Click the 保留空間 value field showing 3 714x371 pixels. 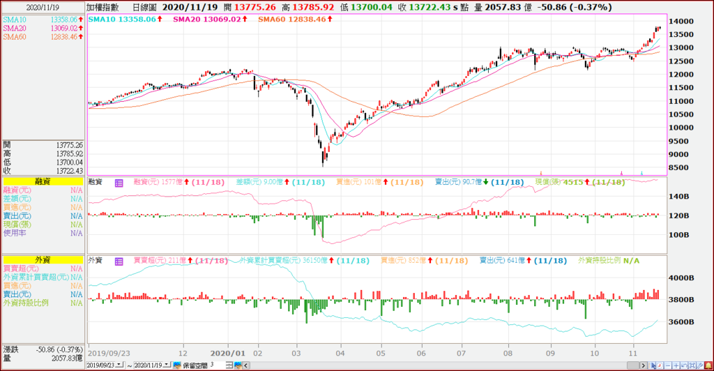[x=218, y=365]
